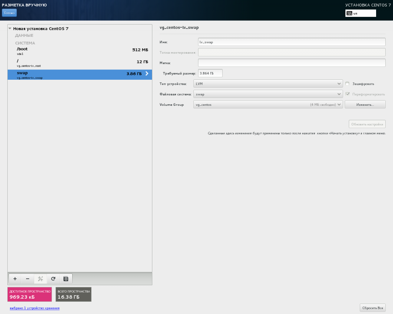Click the arrow on the swap row

tap(147, 74)
